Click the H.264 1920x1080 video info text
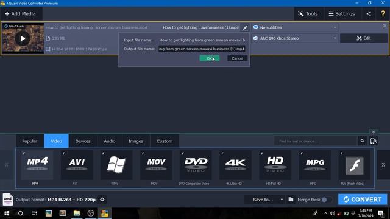Screen dimensions: 390x219 point(79,49)
